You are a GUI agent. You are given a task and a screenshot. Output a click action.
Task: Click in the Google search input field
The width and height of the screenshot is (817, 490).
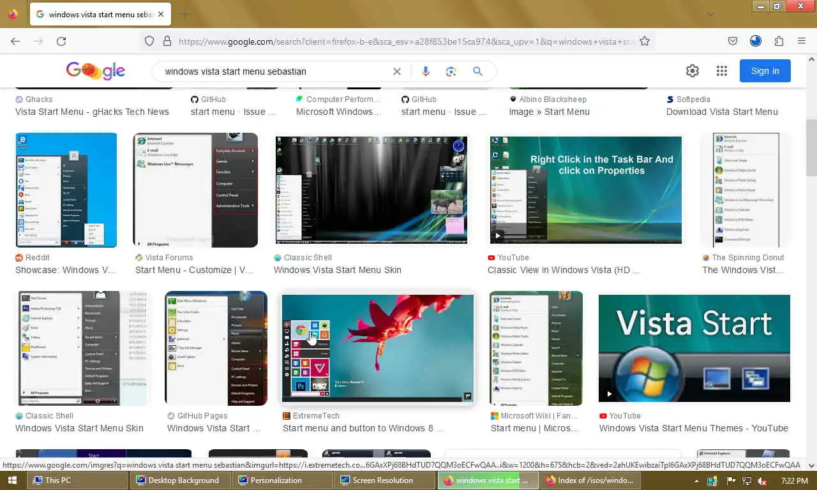(274, 71)
